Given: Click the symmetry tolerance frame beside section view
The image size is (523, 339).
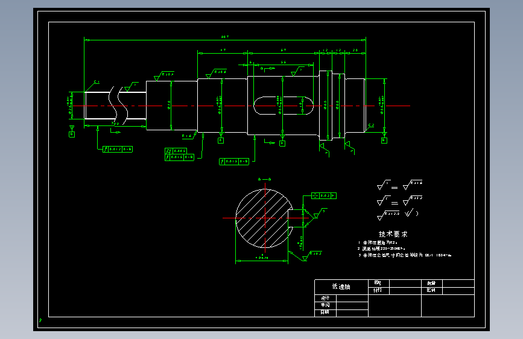Looking at the screenshot, I should [324, 196].
